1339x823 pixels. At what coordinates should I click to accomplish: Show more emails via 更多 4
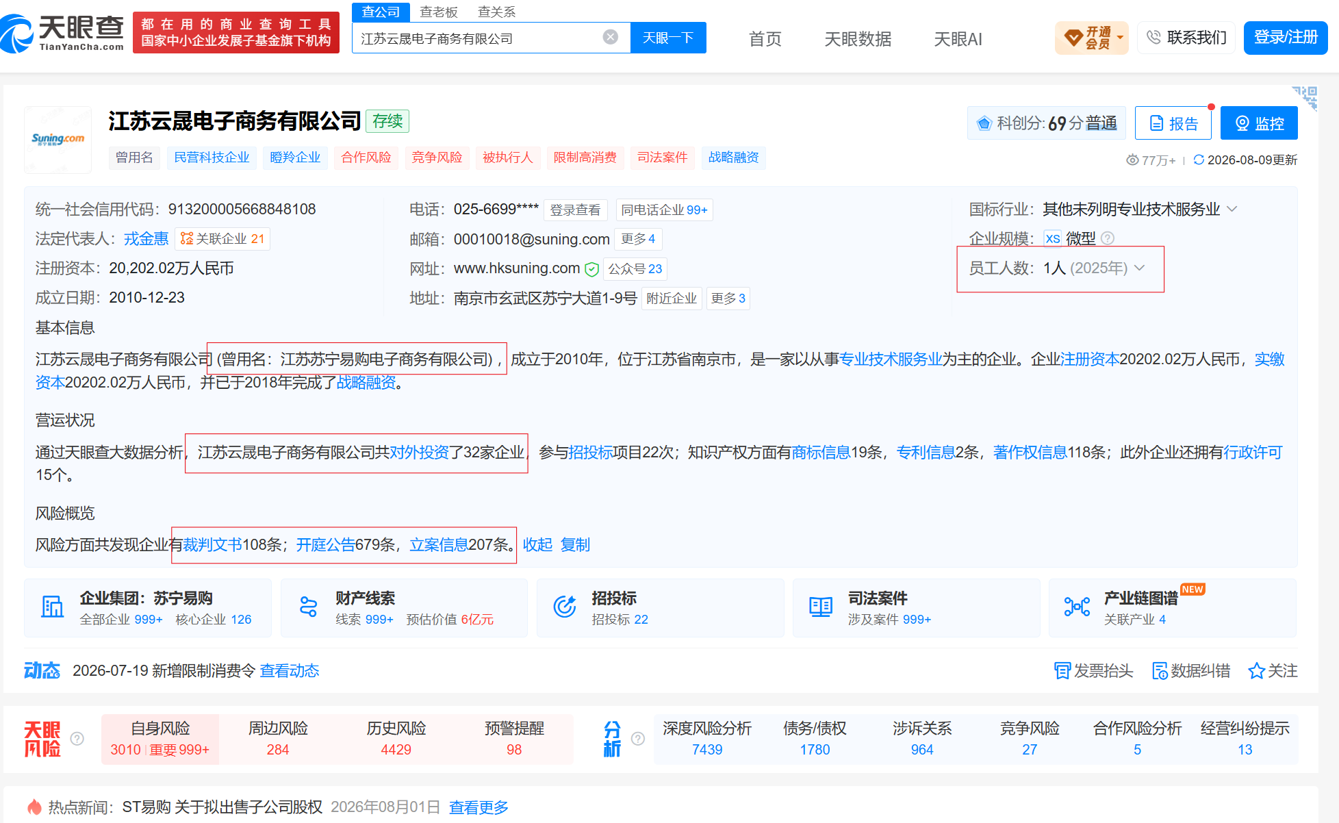(x=638, y=239)
